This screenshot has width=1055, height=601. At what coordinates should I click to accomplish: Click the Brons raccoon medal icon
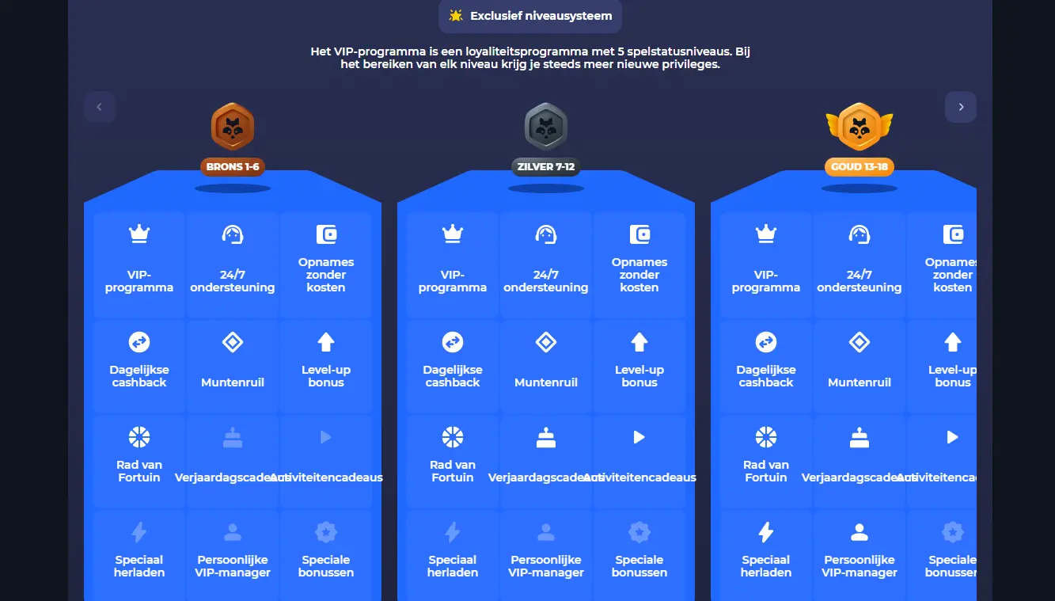[x=233, y=126]
